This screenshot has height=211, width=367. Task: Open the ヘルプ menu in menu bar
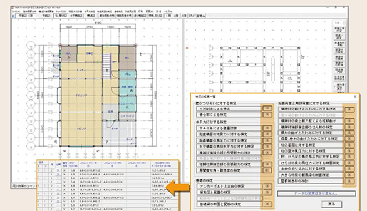168,11
